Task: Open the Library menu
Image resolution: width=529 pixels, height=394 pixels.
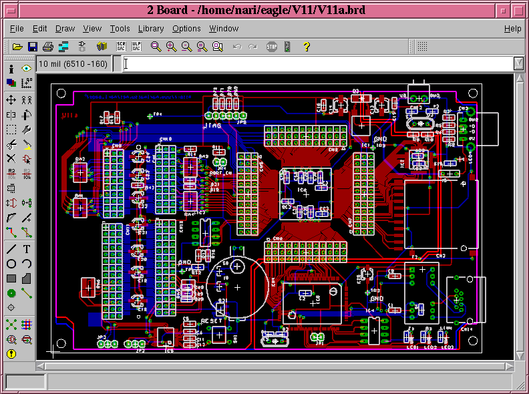Action: pyautogui.click(x=151, y=29)
